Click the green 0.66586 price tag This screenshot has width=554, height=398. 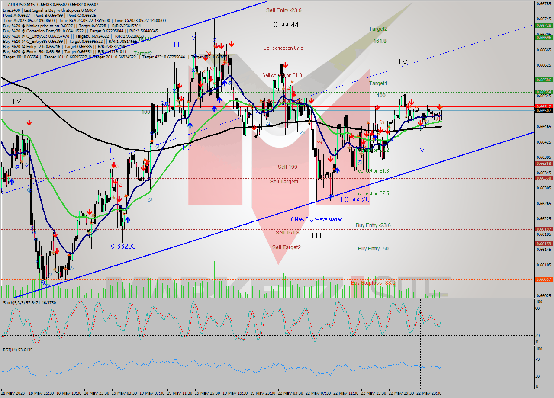pyautogui.click(x=544, y=80)
